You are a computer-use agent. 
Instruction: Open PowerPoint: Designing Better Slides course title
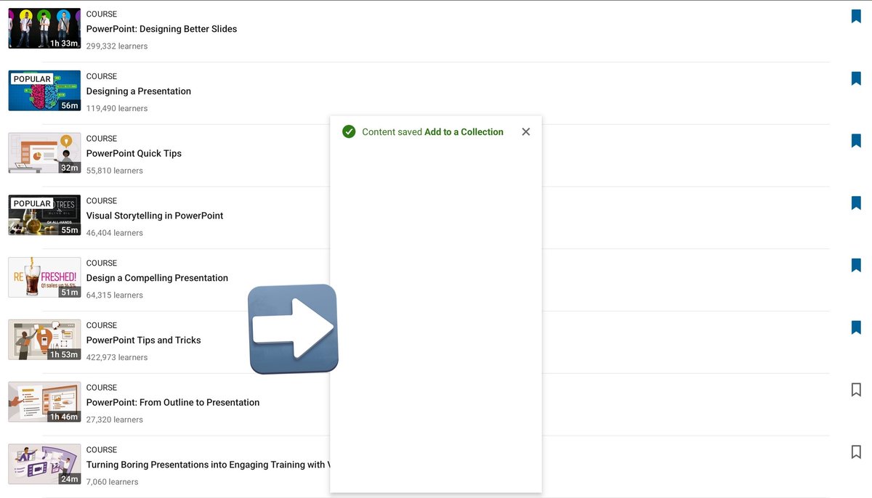coord(161,29)
